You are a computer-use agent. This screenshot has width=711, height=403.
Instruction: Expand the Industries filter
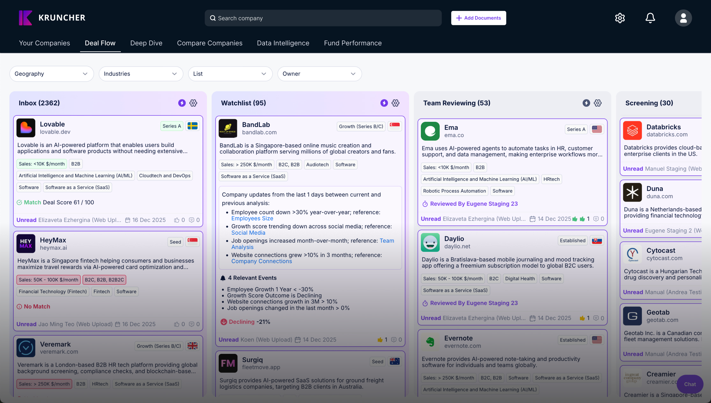click(x=141, y=74)
